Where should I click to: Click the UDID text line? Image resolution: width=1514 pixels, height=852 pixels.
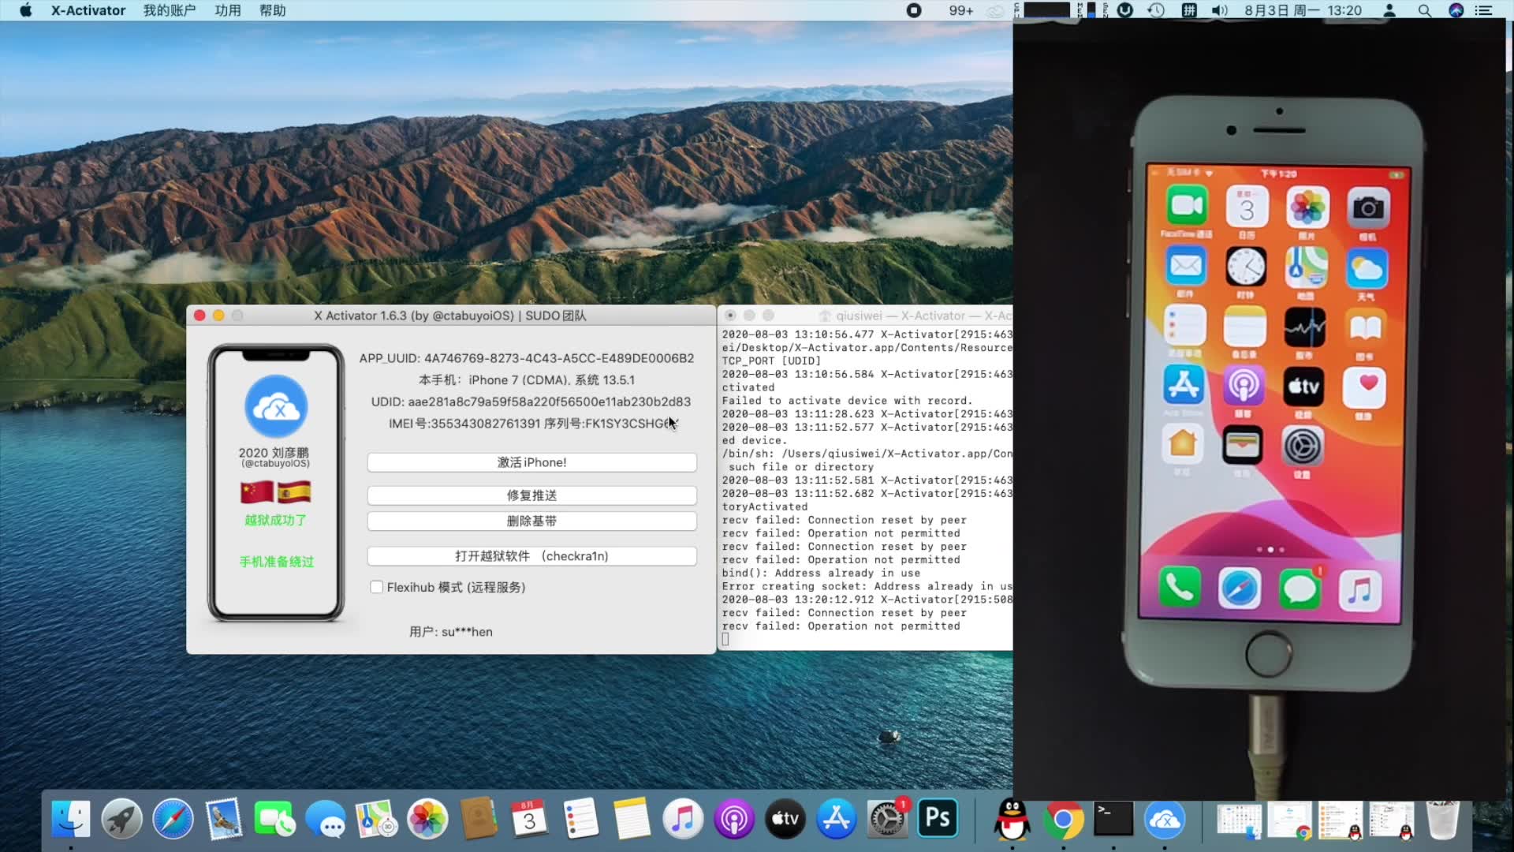[531, 402]
